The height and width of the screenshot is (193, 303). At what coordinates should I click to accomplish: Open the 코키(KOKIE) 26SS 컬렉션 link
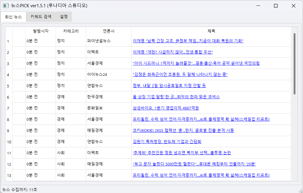183,130
